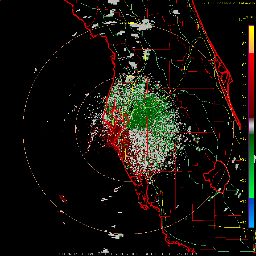Click the 50 value on the velocity scale
Image resolution: width=256 pixels, height=256 pixels.
click(244, 75)
